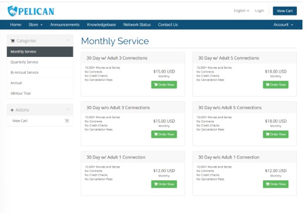The image size is (308, 213).
Task: Click the Login link
Action: [259, 11]
